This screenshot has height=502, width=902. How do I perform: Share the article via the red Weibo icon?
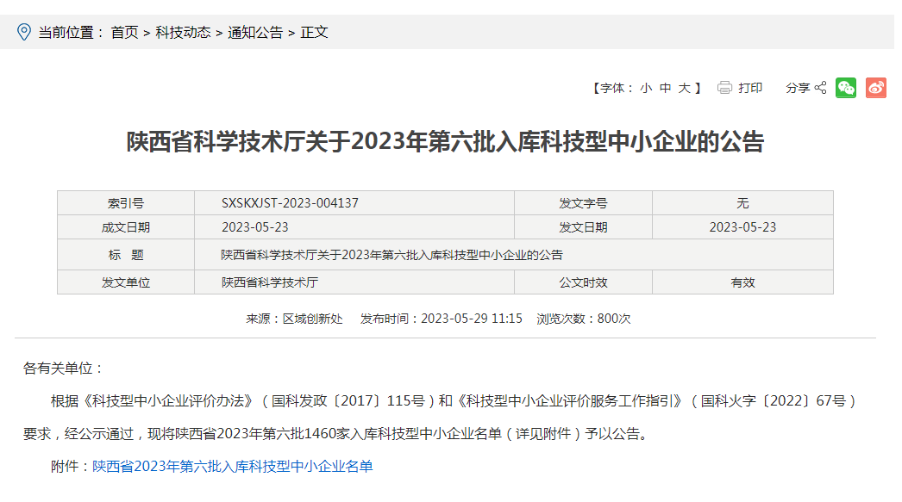[x=876, y=87]
